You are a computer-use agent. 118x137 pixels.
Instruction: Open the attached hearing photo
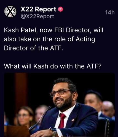click(x=59, y=105)
